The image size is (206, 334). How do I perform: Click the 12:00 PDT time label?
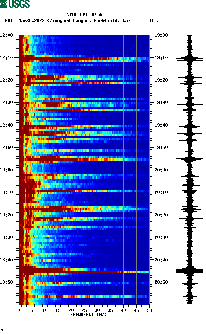click(6, 35)
